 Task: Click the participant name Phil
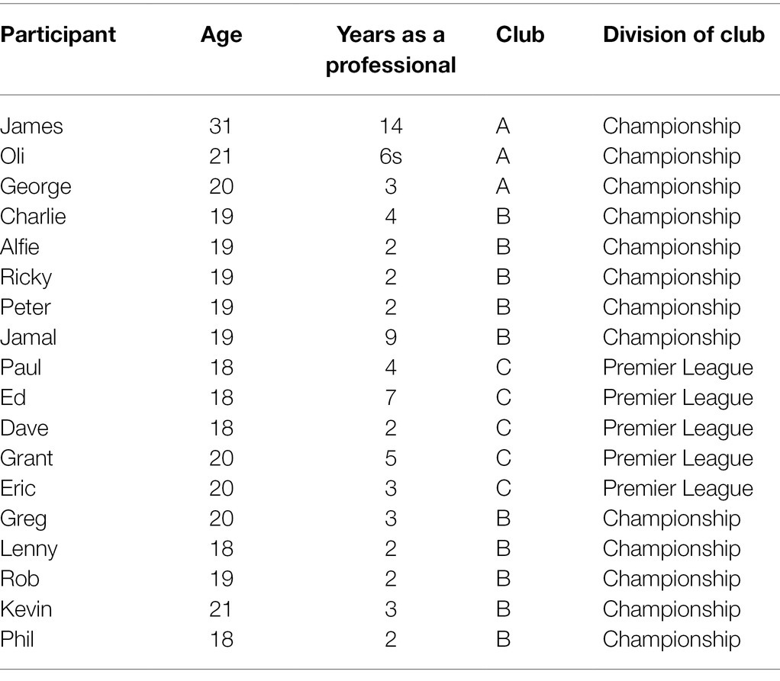point(17,639)
